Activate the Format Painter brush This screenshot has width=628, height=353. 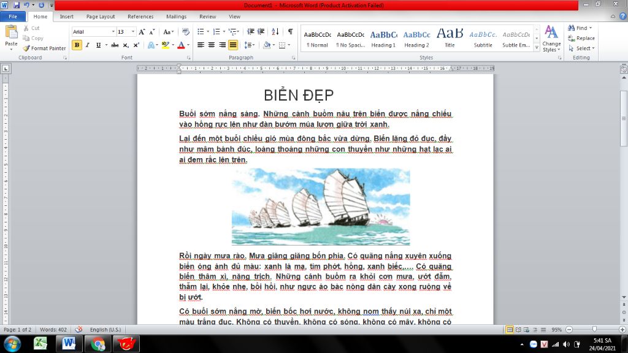pyautogui.click(x=44, y=48)
